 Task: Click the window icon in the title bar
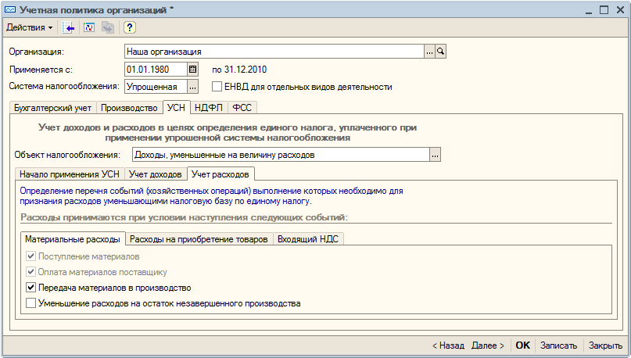coord(10,9)
